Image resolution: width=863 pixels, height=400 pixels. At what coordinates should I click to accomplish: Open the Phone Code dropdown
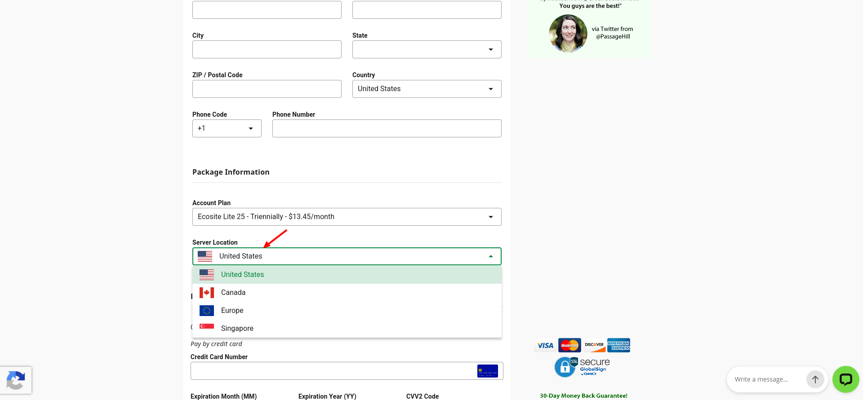pos(227,128)
